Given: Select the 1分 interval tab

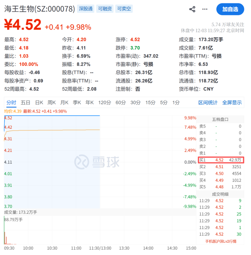Looking at the screenshot, I should [176, 103].
